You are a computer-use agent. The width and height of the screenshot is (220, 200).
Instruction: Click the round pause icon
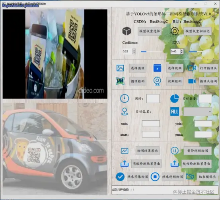[x=175, y=151]
